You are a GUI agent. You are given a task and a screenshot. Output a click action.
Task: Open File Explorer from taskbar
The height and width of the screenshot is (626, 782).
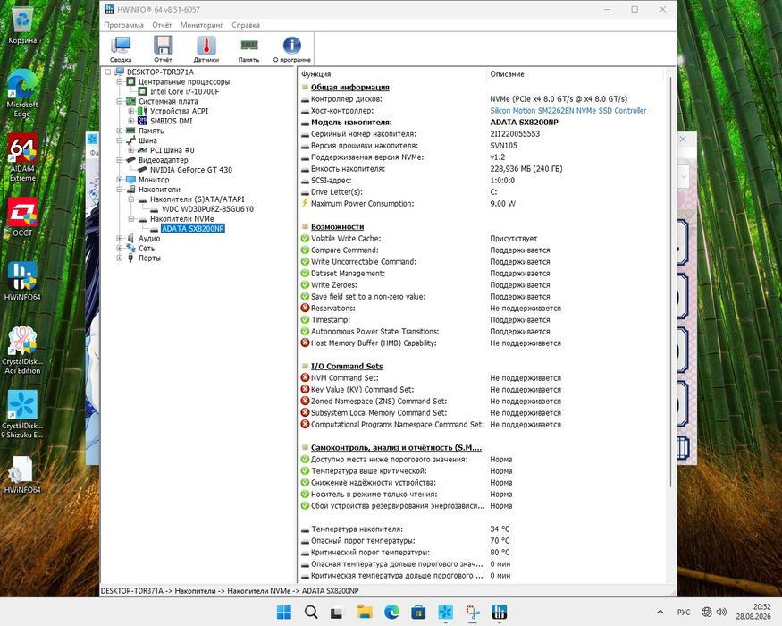coord(365,612)
